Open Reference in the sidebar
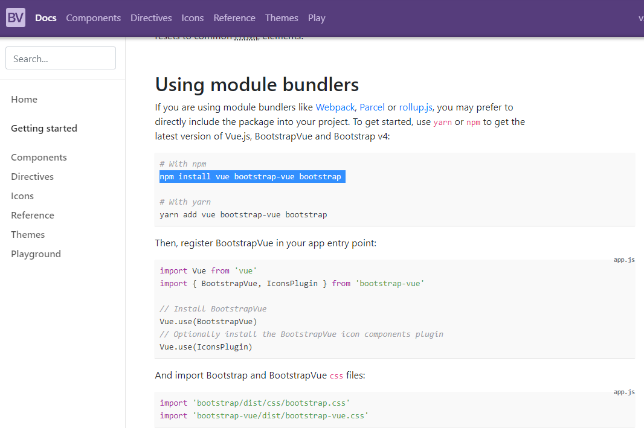The width and height of the screenshot is (644, 428). point(33,216)
